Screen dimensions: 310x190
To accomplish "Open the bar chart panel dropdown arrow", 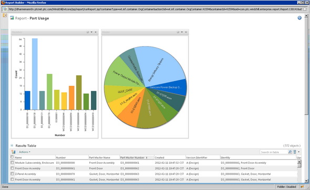I will click(x=91, y=32).
